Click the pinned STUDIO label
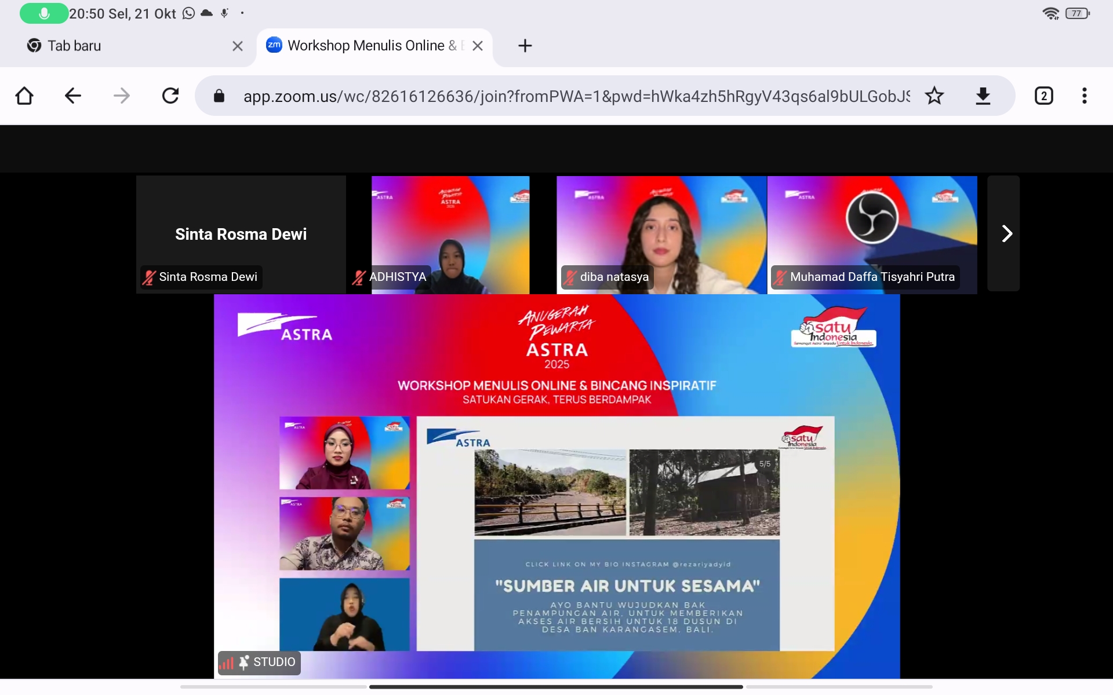Image resolution: width=1113 pixels, height=695 pixels. tap(274, 662)
